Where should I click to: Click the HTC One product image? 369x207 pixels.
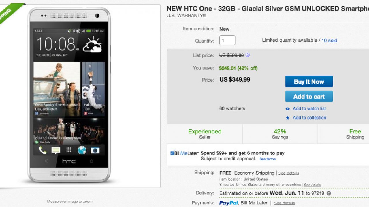[x=69, y=95]
